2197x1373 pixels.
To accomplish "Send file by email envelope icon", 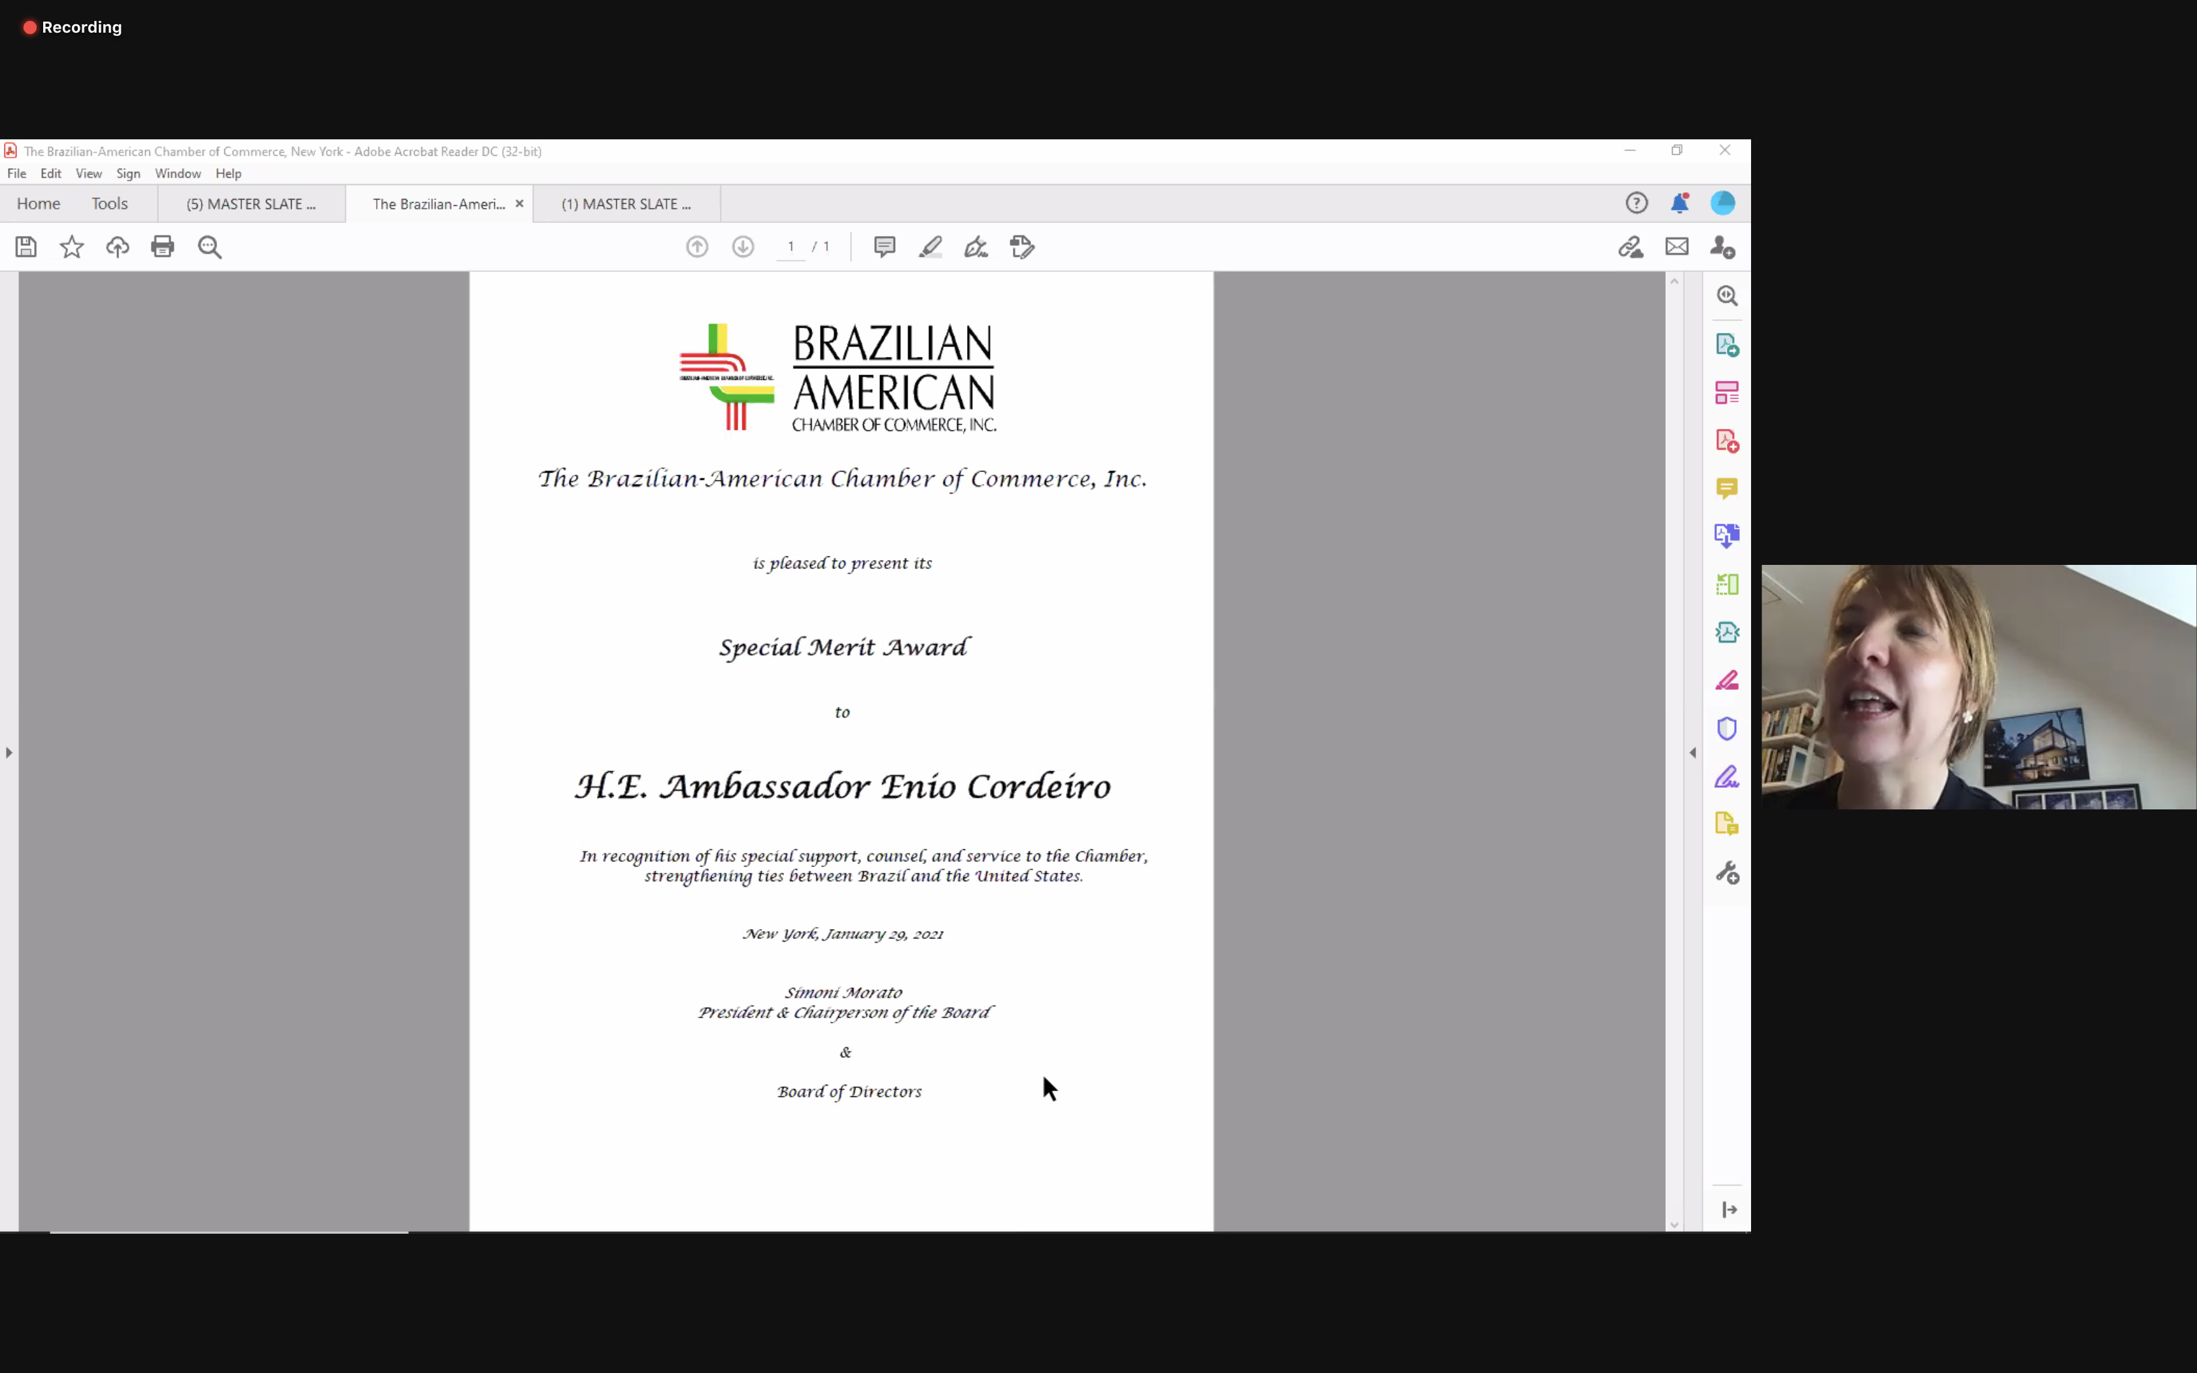I will (x=1676, y=247).
